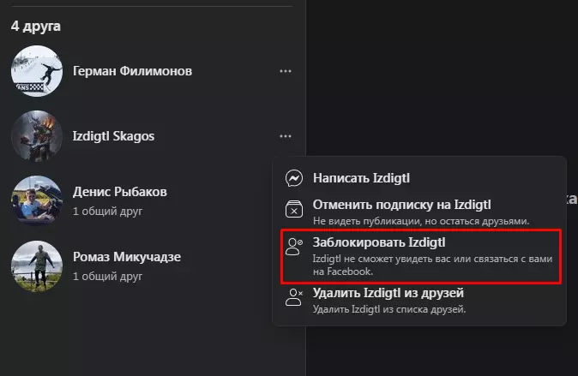Image resolution: width=578 pixels, height=376 pixels.
Task: Click the unfollow box icon with X
Action: (294, 209)
